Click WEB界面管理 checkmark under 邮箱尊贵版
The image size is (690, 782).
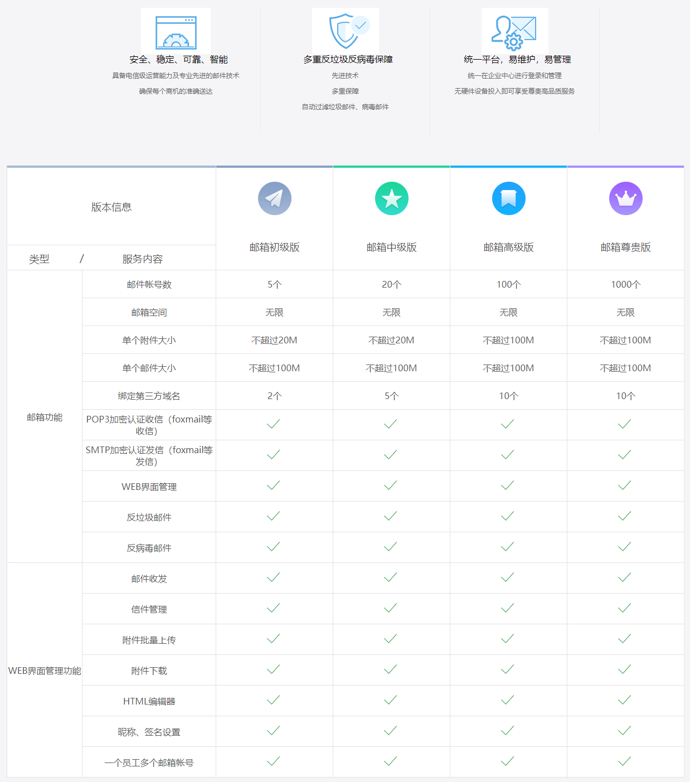(x=625, y=485)
